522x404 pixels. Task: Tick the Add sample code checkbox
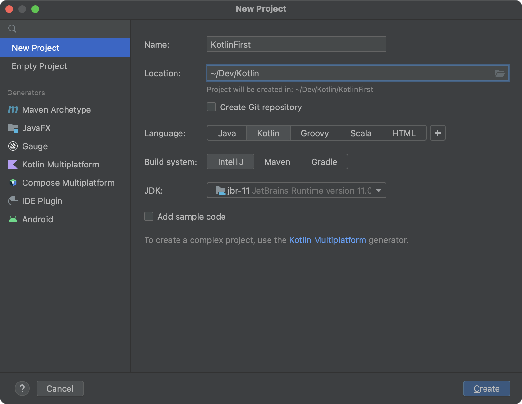[x=149, y=216]
